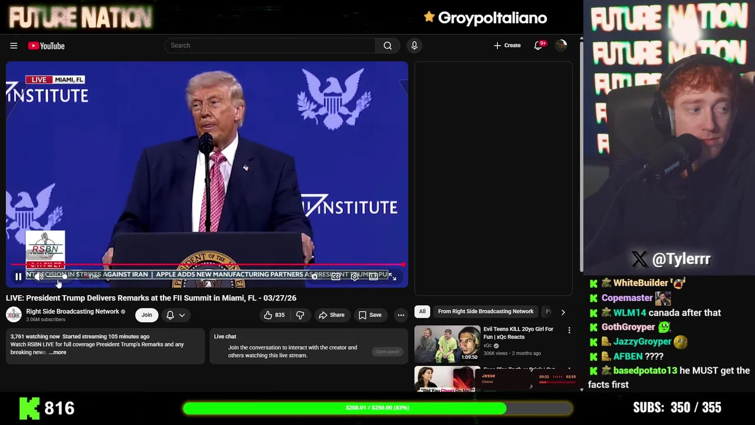
Task: Expand description with ...more
Action: [x=58, y=352]
